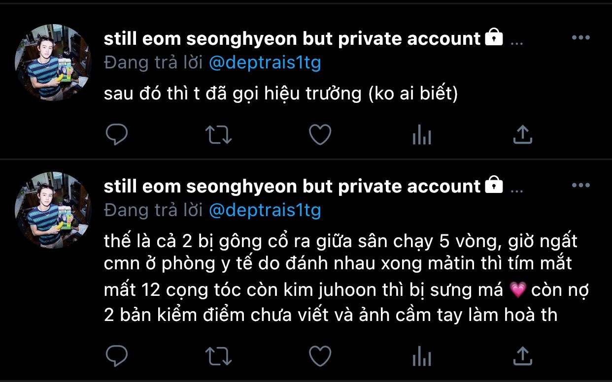Share the first tweet via upload icon

[523, 134]
